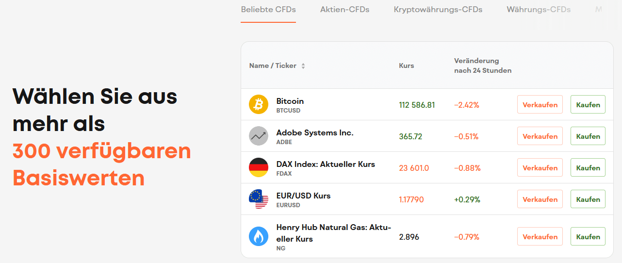
Task: Click Verkaufen for EUR/USD Kurs
Action: pos(540,199)
